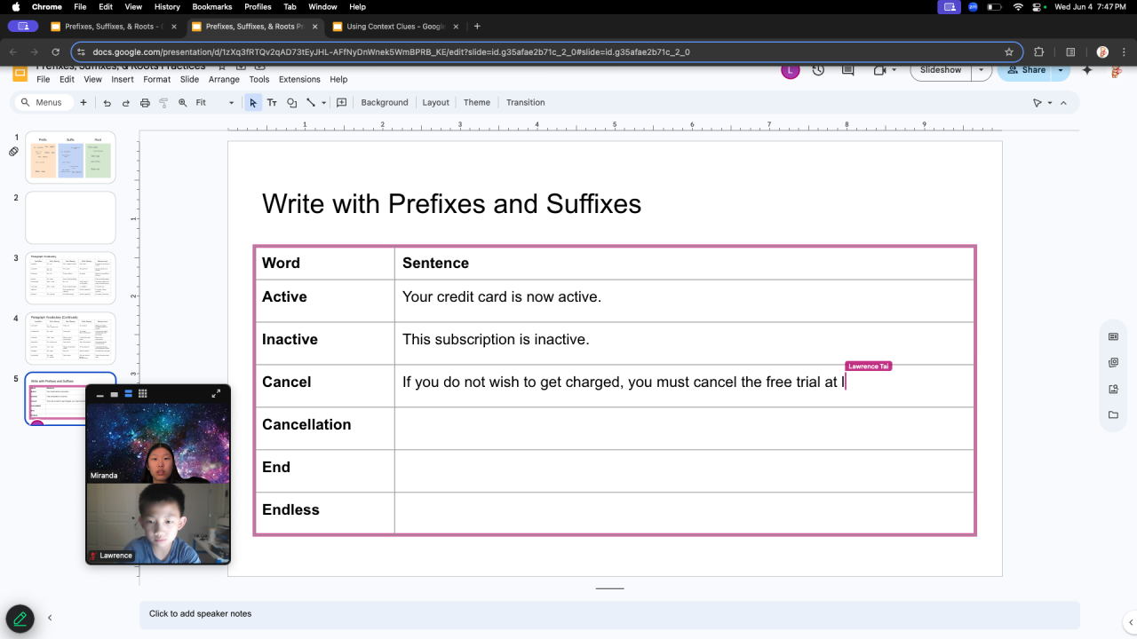Search the Menus search box
Image resolution: width=1137 pixels, height=639 pixels.
click(43, 103)
